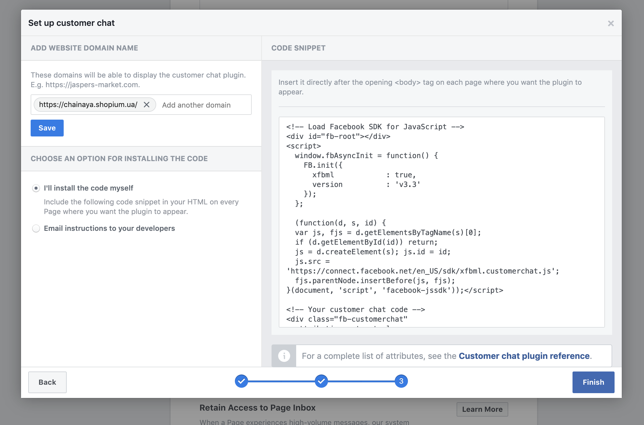The width and height of the screenshot is (644, 425).
Task: Select "I'll install the code myself" option
Action: [x=36, y=188]
